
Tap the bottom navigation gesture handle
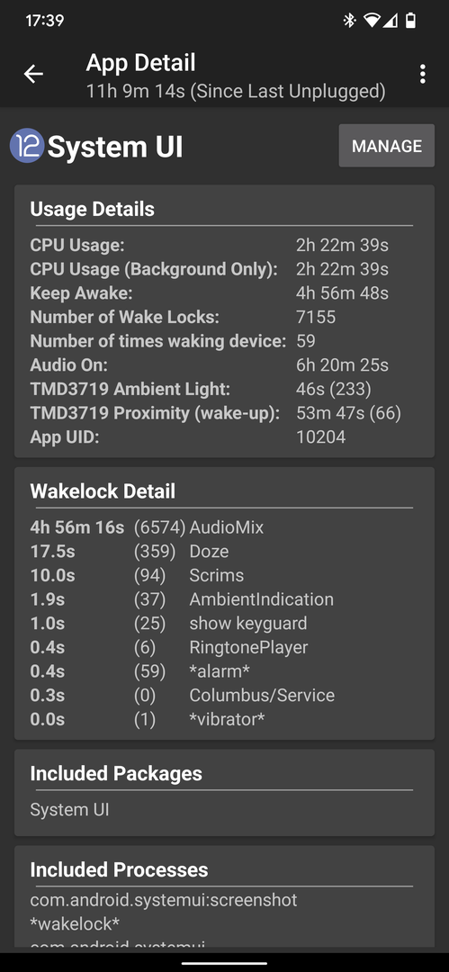pyautogui.click(x=225, y=964)
